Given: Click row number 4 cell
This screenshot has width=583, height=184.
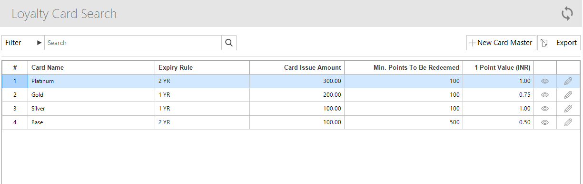Looking at the screenshot, I should click(x=15, y=122).
